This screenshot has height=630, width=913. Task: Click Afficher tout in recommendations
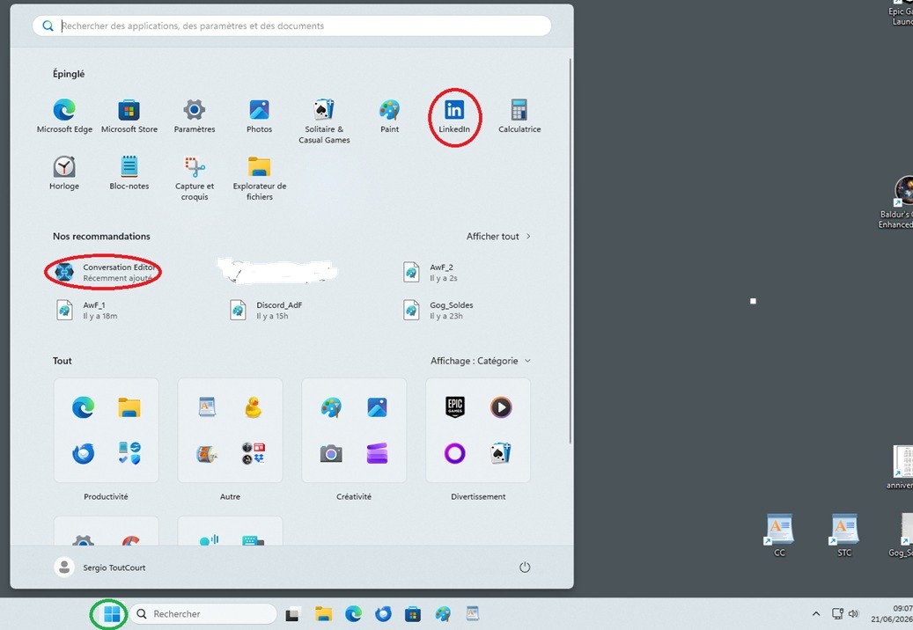pos(493,236)
